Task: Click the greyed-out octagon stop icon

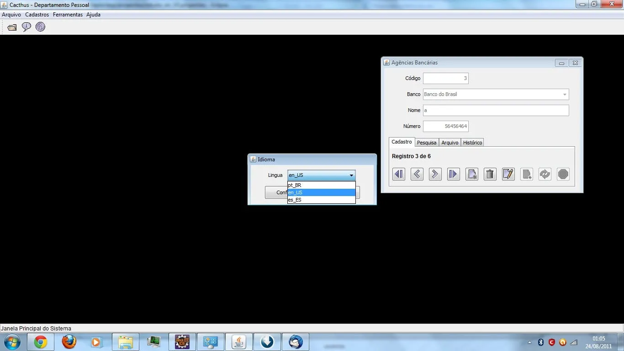Action: [x=563, y=174]
